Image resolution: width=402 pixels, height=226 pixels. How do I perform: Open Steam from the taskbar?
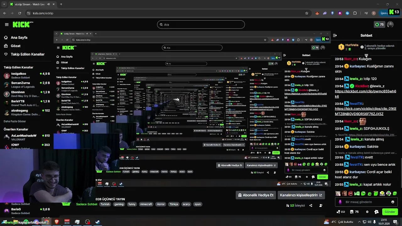(98, 222)
